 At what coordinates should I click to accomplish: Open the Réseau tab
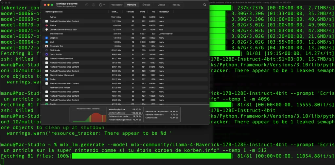176,5
